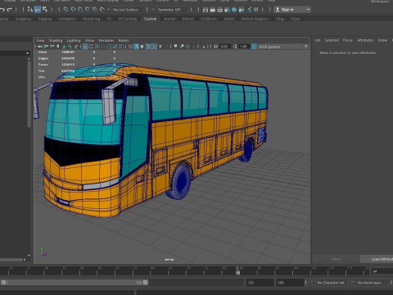
Task: Open snap options arrow beside live surface
Action: pos(109,10)
